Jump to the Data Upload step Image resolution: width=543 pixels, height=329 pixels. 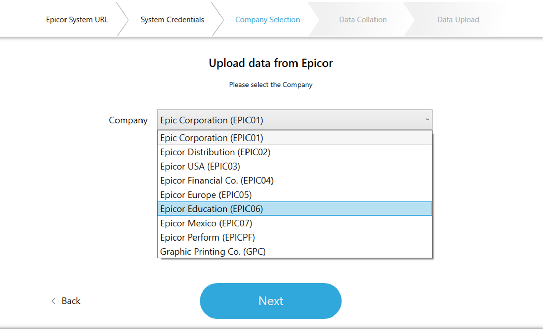(458, 20)
